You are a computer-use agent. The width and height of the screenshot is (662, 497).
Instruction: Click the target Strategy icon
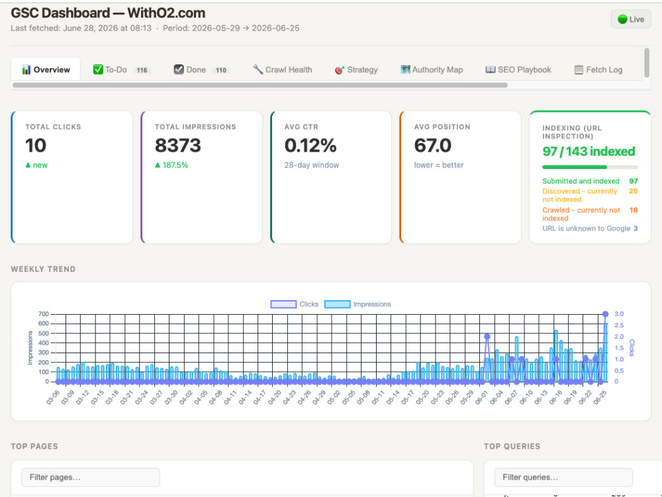click(340, 70)
